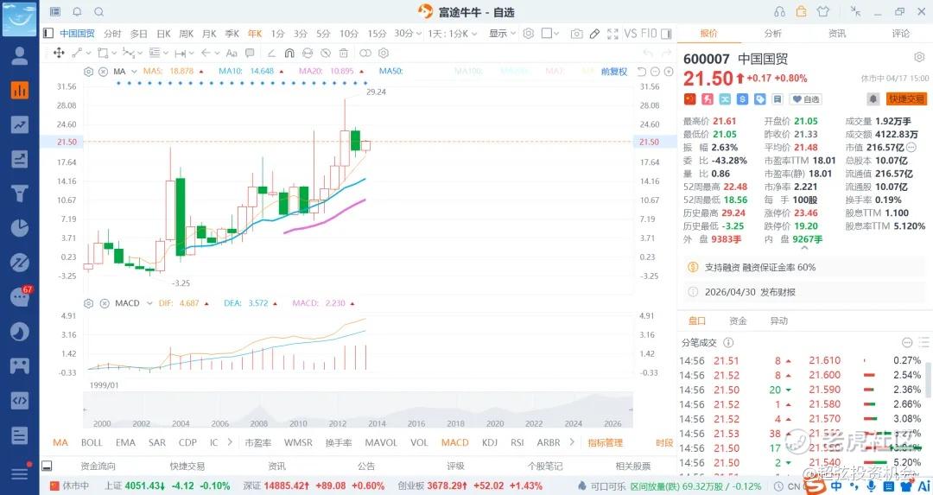This screenshot has width=933, height=495.
Task: Remove the MA indicator with its X icon
Action: click(103, 71)
